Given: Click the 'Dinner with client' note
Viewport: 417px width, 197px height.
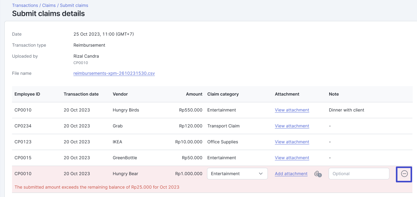Looking at the screenshot, I should tap(346, 110).
